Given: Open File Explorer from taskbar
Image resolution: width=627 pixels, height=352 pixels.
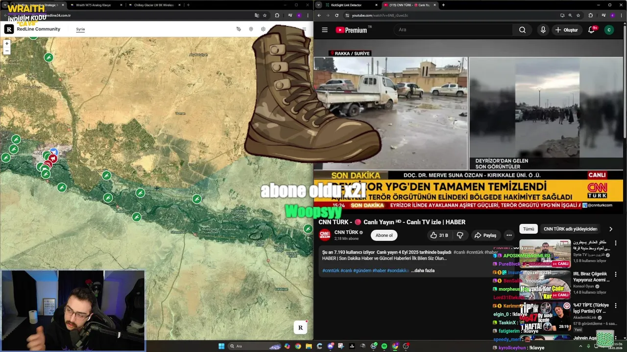Looking at the screenshot, I should coord(309,346).
